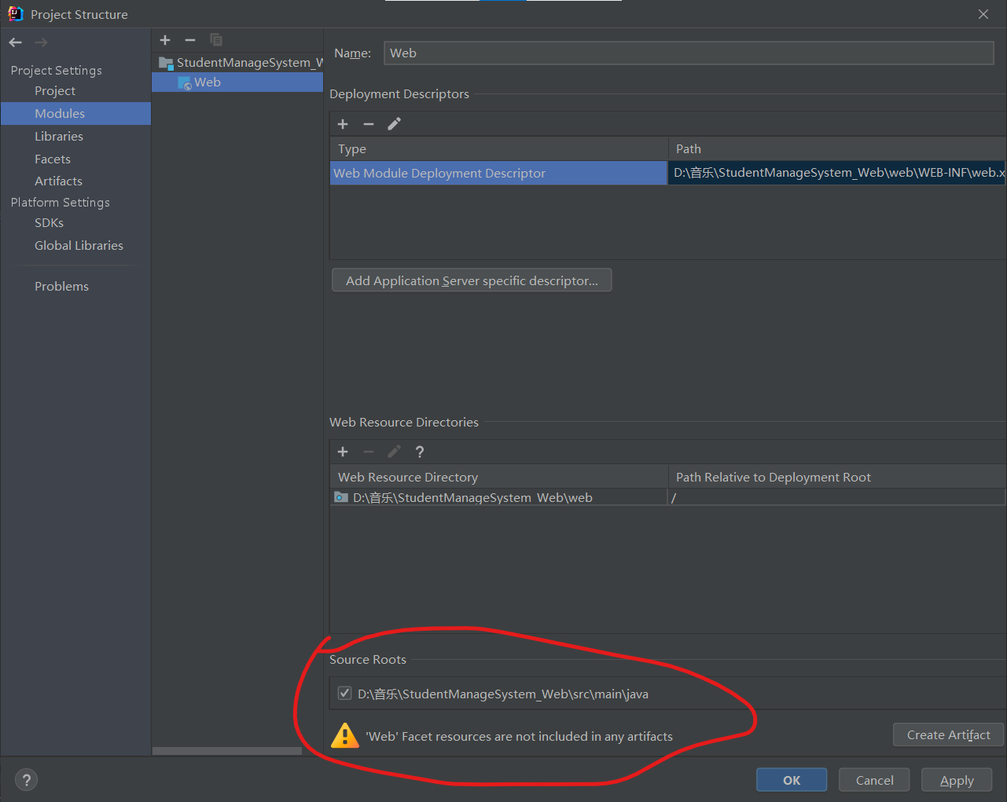Click the Apply button
Image resolution: width=1007 pixels, height=802 pixels.
click(x=957, y=780)
